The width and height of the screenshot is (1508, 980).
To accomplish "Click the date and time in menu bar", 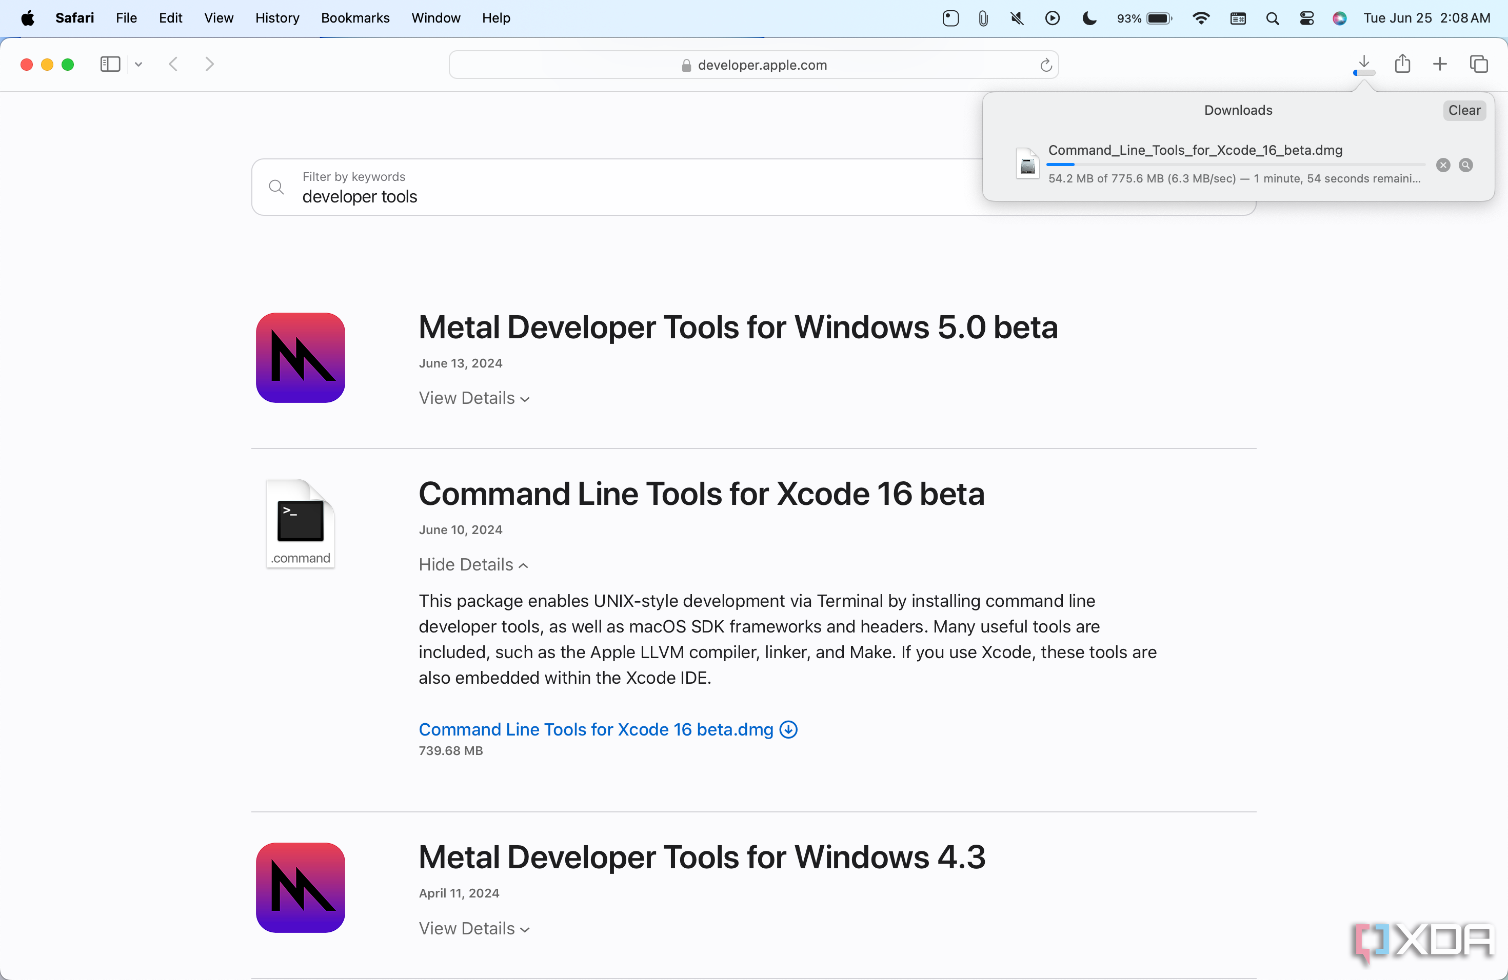I will (x=1426, y=18).
